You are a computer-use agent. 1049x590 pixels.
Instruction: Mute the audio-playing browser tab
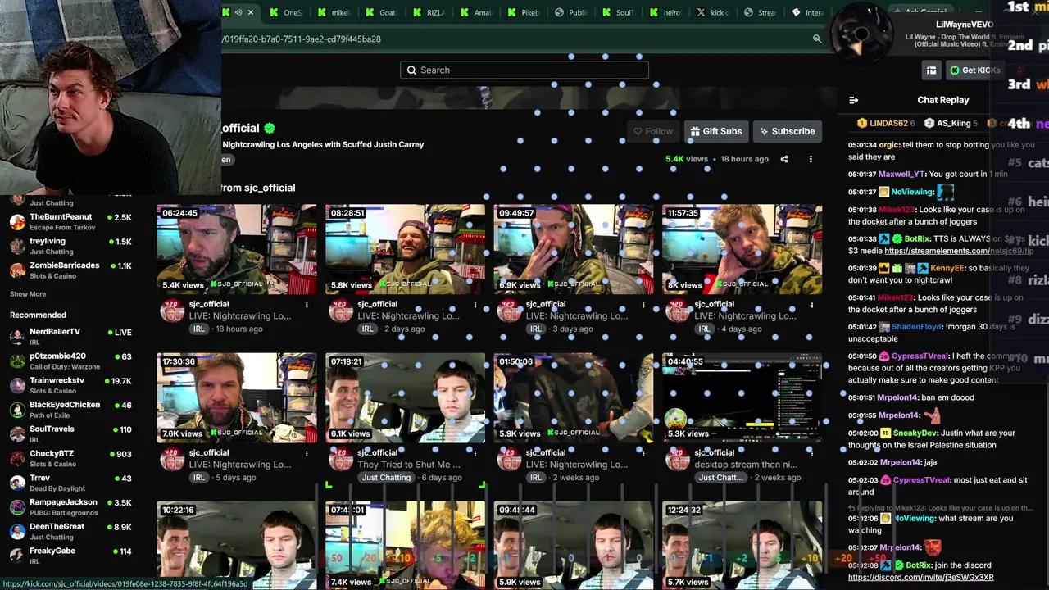point(238,12)
